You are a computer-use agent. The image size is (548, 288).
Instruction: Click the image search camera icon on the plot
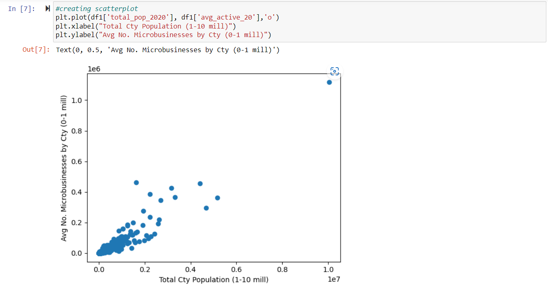click(x=334, y=71)
